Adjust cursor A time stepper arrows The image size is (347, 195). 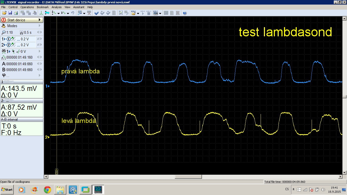click(x=39, y=64)
